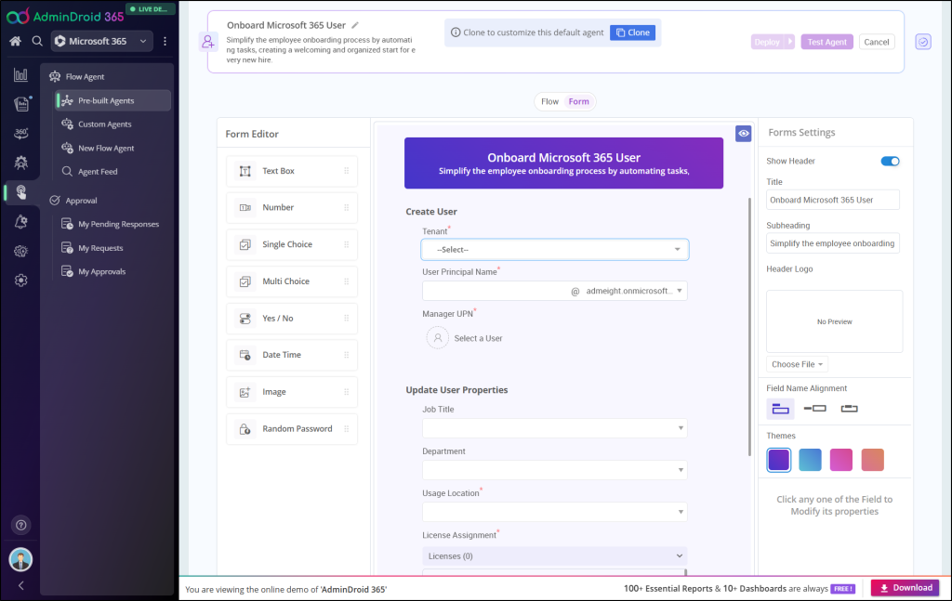Click the checkmark icon at top right
The width and height of the screenshot is (952, 601).
pyautogui.click(x=923, y=42)
